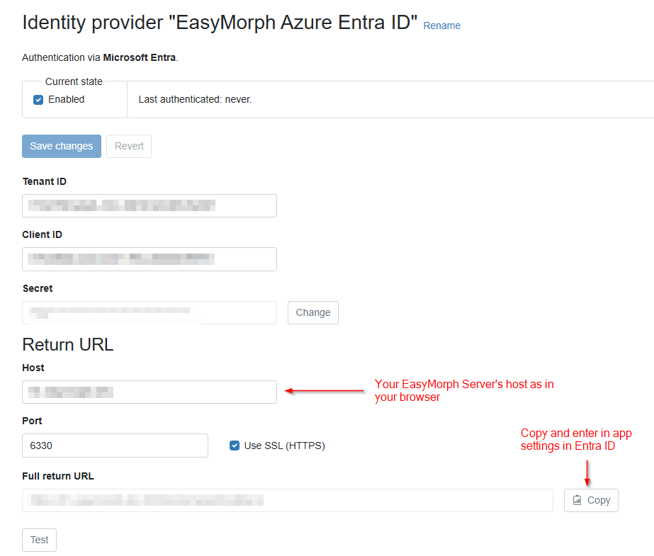
Task: Click the 'Tenant ID' label
Action: tap(44, 181)
